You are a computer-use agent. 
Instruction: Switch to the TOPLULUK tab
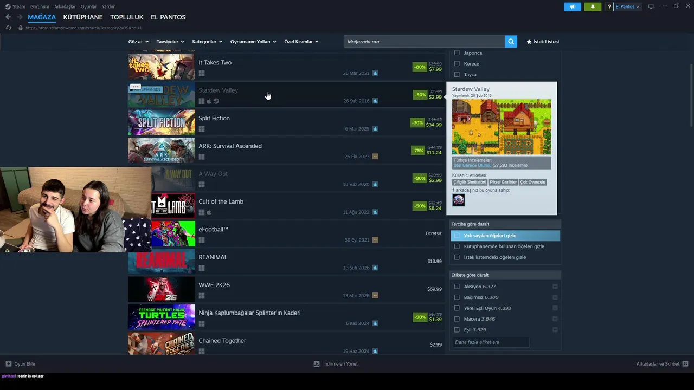pos(127,17)
